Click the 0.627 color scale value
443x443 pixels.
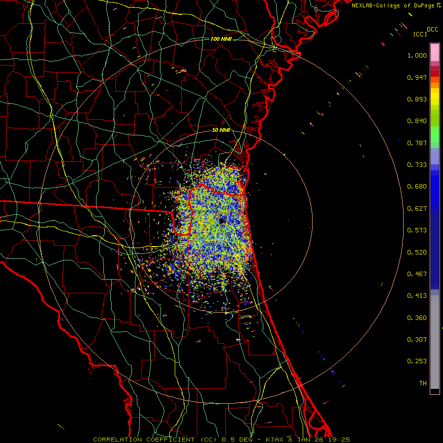click(417, 209)
